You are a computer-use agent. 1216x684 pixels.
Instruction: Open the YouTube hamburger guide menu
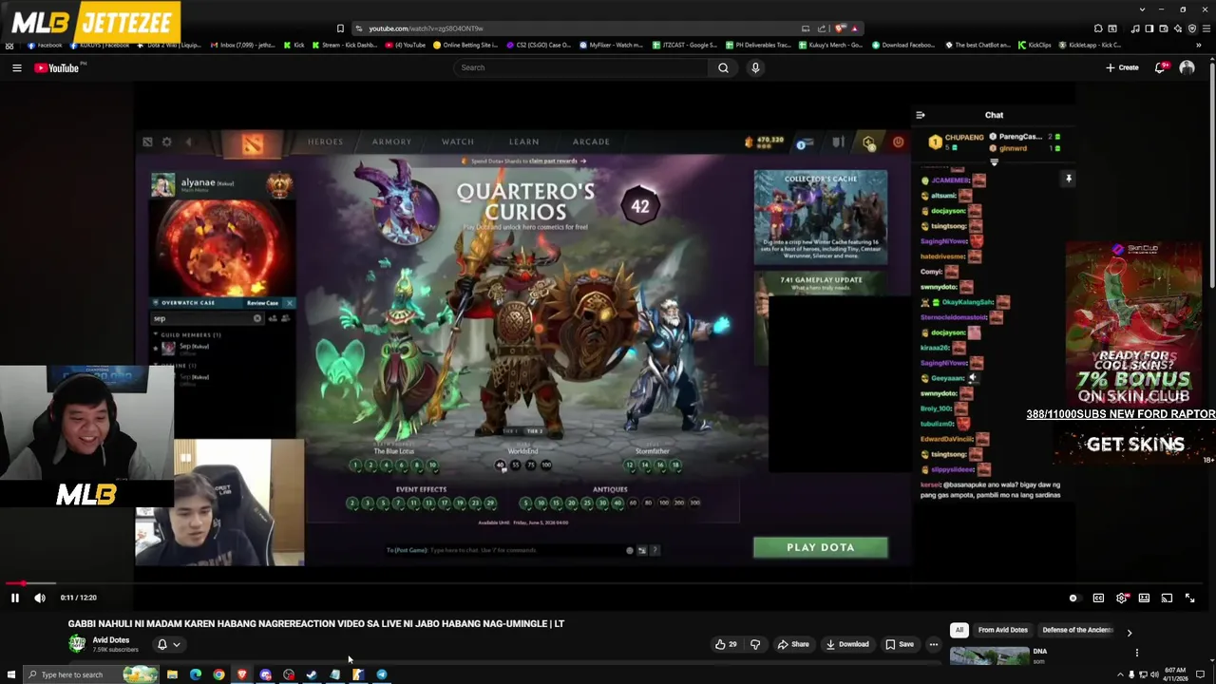16,67
